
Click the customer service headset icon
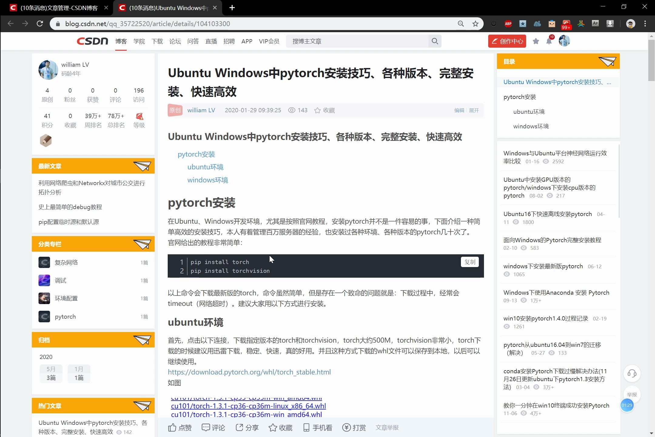pos(632,373)
